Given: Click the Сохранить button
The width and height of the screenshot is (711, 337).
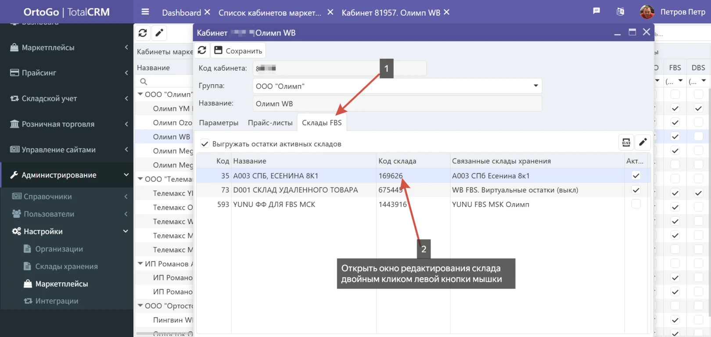Looking at the screenshot, I should 238,51.
